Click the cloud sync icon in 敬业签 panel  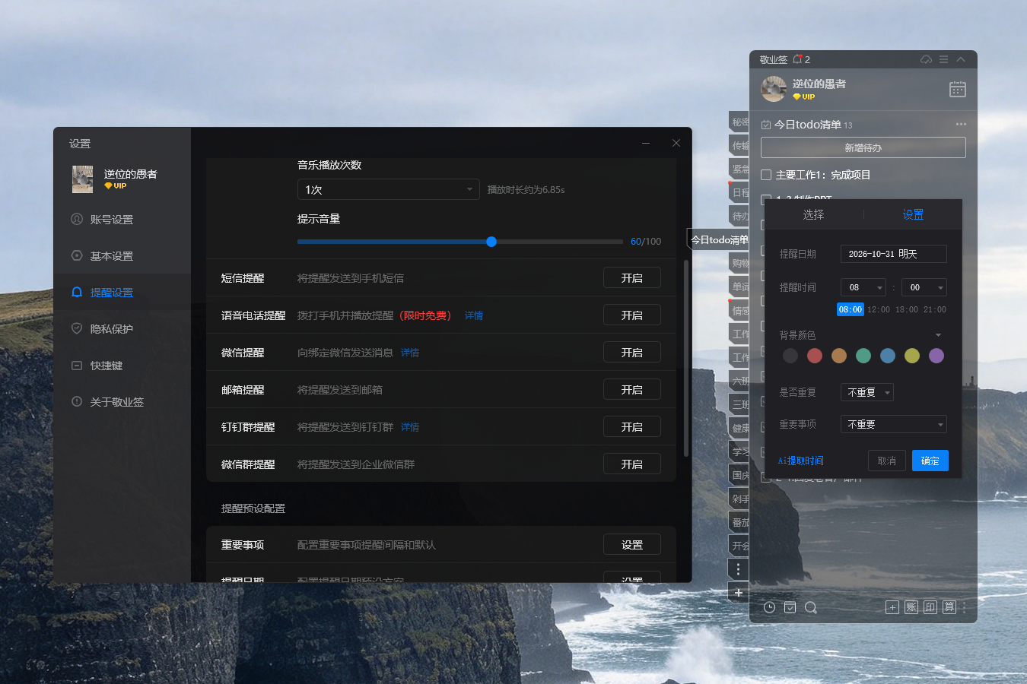pos(926,59)
